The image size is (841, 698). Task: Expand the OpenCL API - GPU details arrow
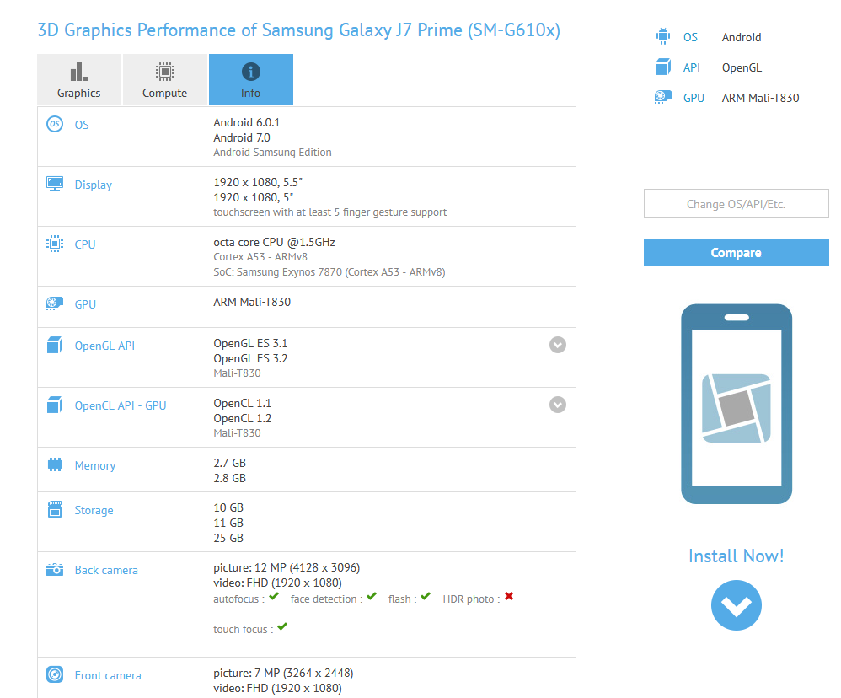tap(558, 405)
